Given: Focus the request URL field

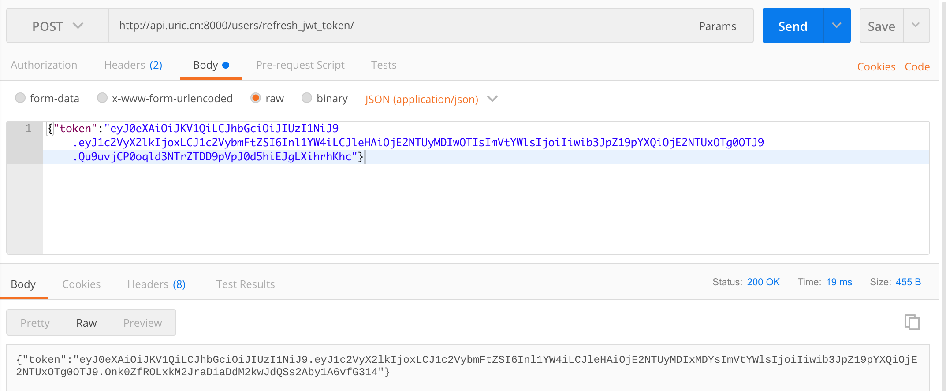Looking at the screenshot, I should (x=395, y=26).
